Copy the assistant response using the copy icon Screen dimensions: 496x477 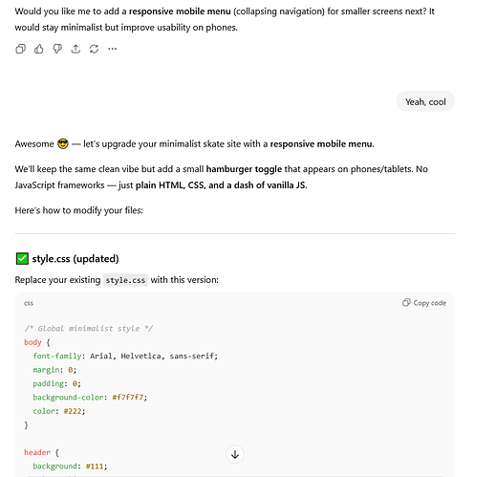coord(20,49)
